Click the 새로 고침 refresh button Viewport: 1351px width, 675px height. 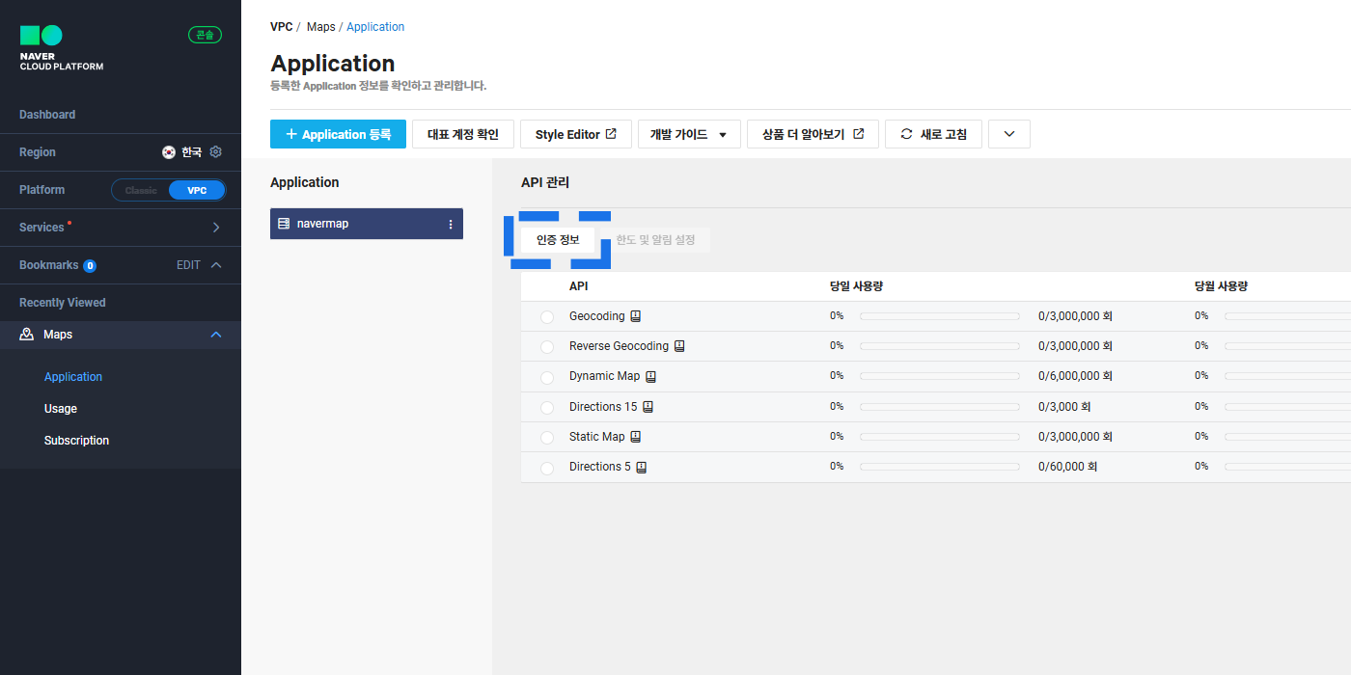pyautogui.click(x=933, y=134)
